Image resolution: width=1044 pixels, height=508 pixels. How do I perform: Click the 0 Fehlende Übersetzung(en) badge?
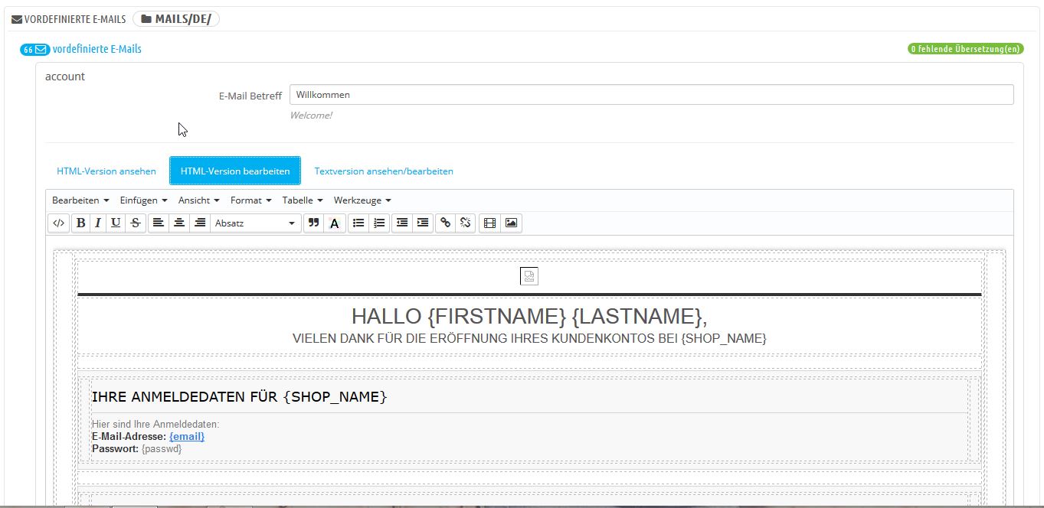click(966, 49)
